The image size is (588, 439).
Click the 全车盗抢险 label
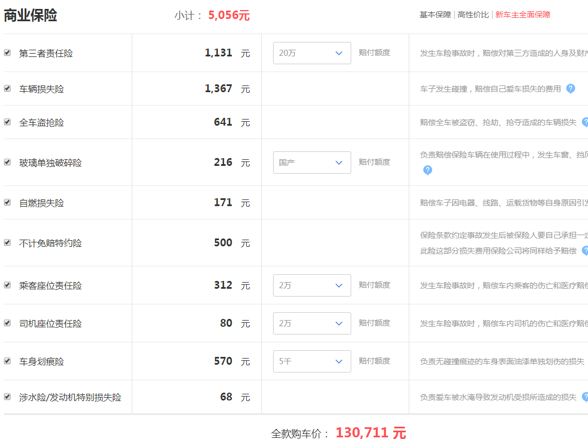pyautogui.click(x=41, y=122)
